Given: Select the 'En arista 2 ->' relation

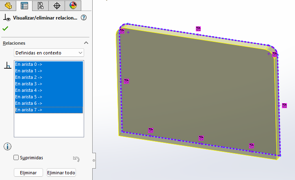Looking at the screenshot, I should [49, 77].
